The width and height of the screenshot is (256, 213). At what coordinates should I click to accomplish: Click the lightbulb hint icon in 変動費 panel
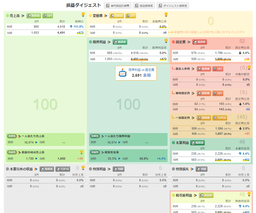[x=166, y=15]
